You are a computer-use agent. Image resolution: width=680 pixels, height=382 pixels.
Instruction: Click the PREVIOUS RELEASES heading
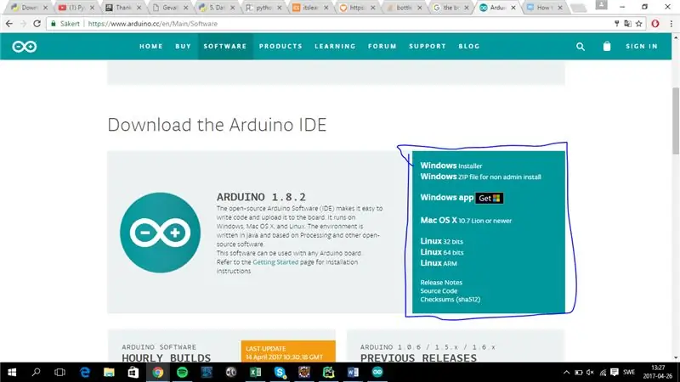click(418, 357)
